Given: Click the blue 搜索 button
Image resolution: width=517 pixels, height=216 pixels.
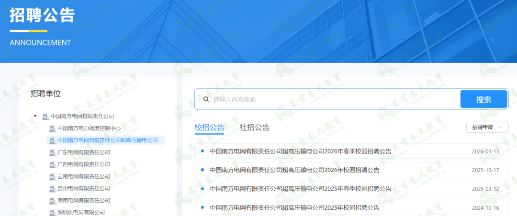Looking at the screenshot, I should [x=483, y=99].
